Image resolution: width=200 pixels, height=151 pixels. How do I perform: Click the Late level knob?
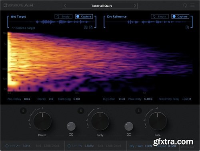[158, 121]
